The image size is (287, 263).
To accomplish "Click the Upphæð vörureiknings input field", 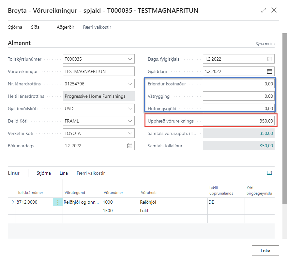I will tap(238, 121).
